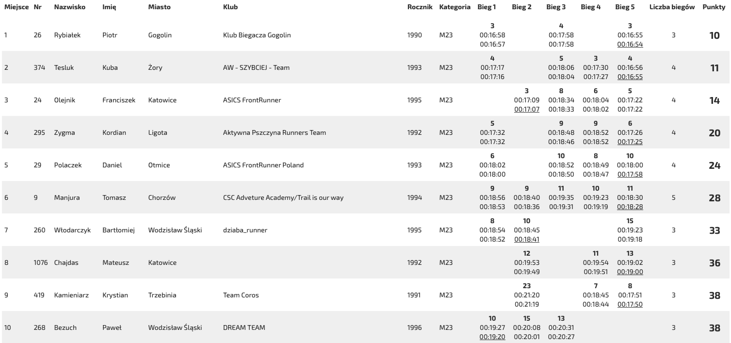Click the Bieg 3 column header
Screen dimensions: 731x343
[x=556, y=7]
